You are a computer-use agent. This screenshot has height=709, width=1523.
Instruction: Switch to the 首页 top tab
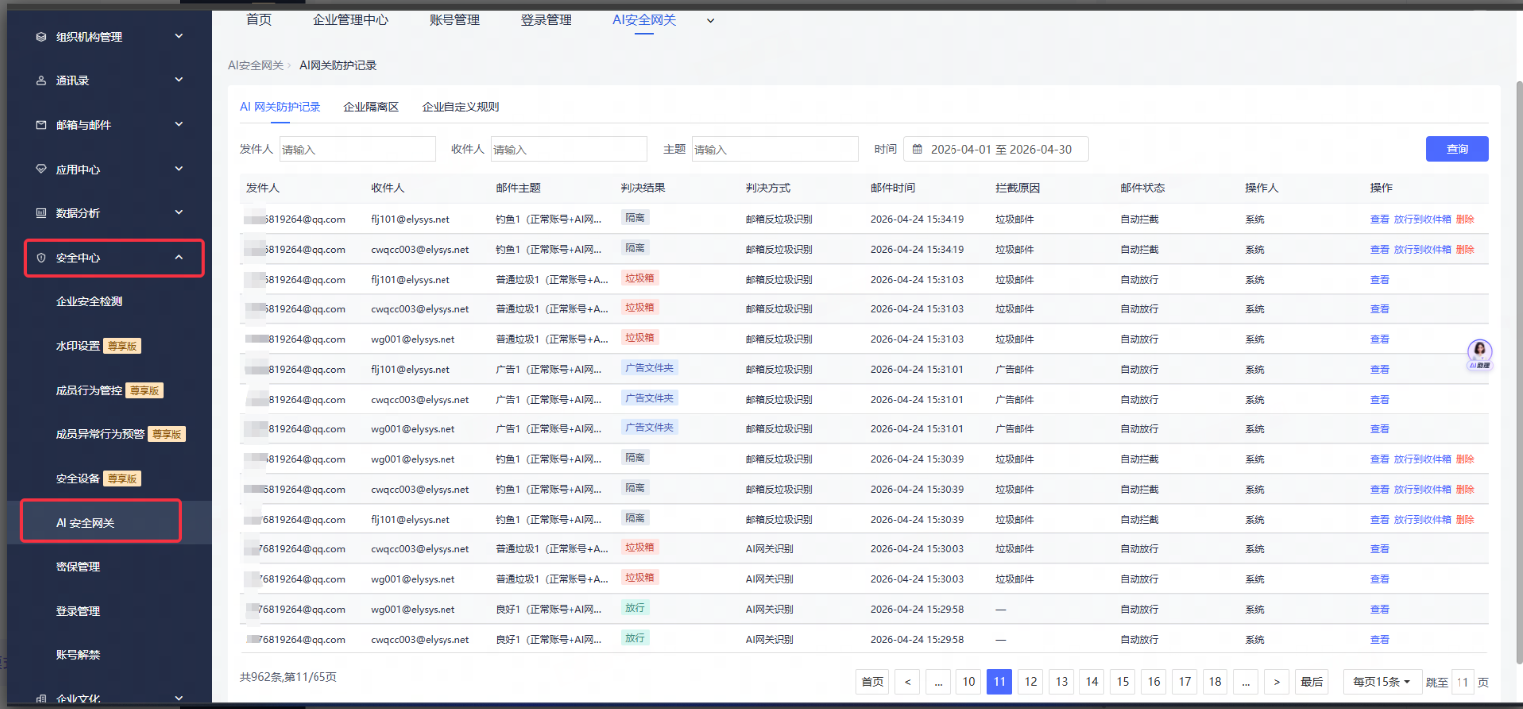click(258, 19)
